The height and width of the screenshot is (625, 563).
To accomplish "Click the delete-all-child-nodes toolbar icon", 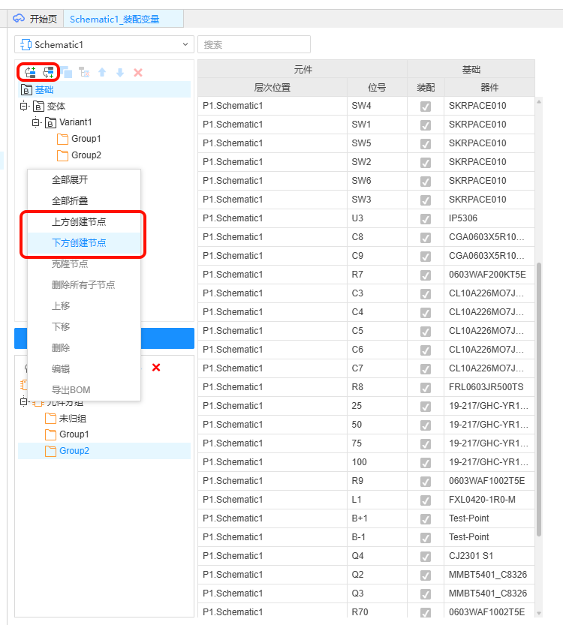I will point(84,72).
